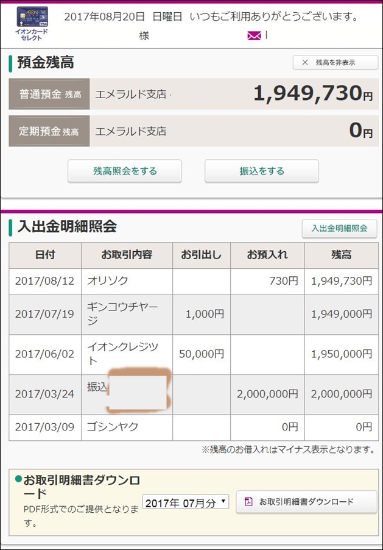
Task: Expand the 2017年 07月分 month dropdown
Action: 186,502
